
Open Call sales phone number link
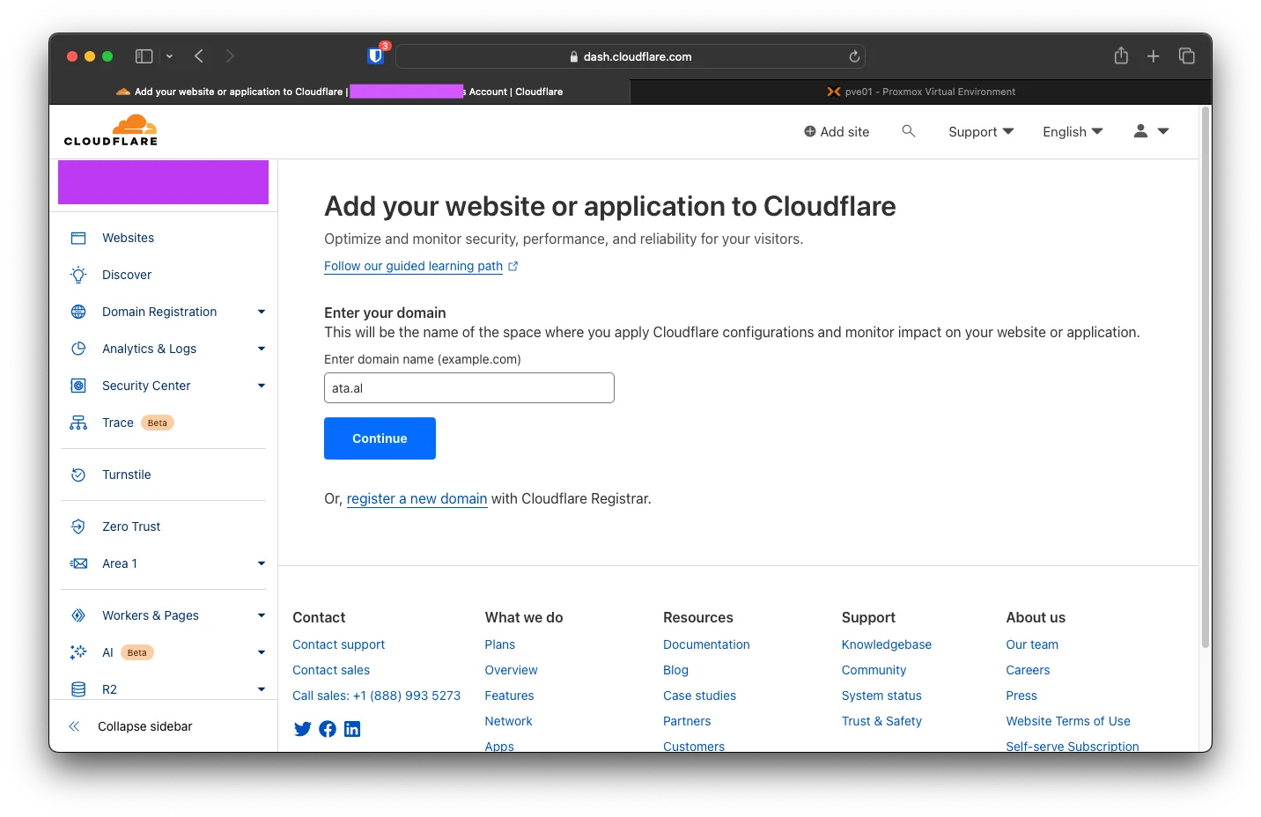pyautogui.click(x=376, y=696)
